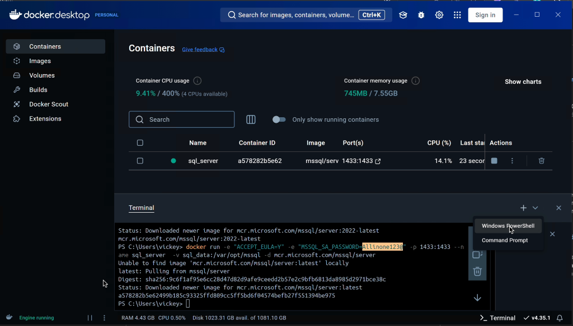Click the Extensions puzzle icon
This screenshot has height=326, width=573.
[x=16, y=118]
